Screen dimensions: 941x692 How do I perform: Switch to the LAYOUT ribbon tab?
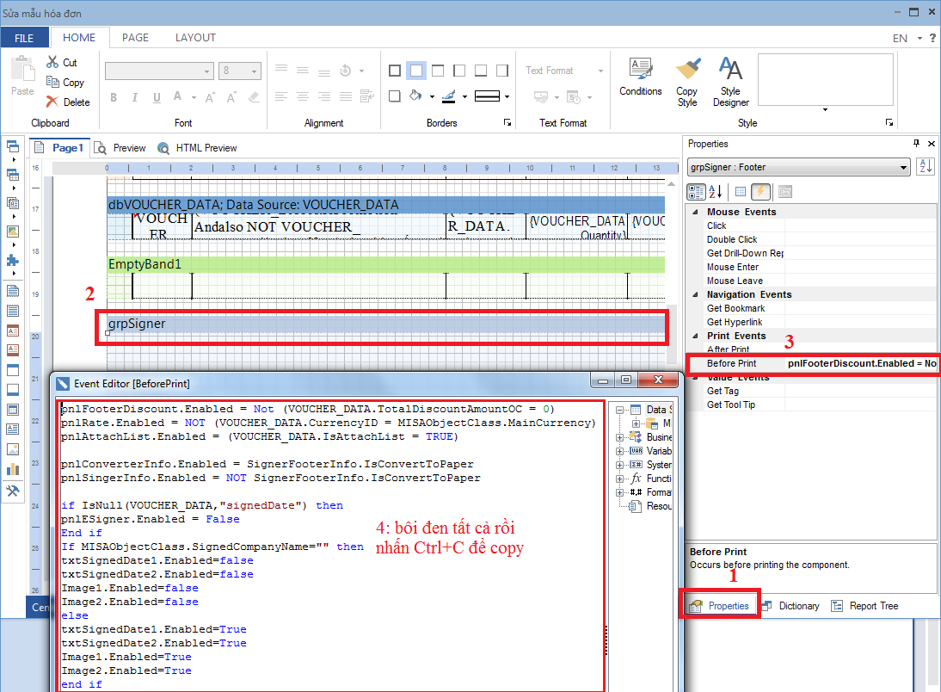[x=195, y=37]
